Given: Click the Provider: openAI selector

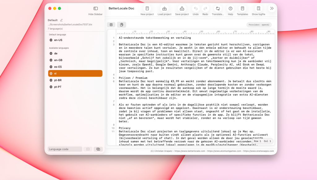Looking at the screenshot, I should click(259, 25).
